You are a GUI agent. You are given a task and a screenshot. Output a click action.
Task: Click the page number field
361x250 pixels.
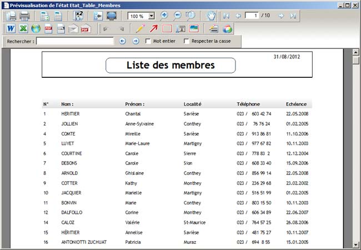[x=252, y=16]
